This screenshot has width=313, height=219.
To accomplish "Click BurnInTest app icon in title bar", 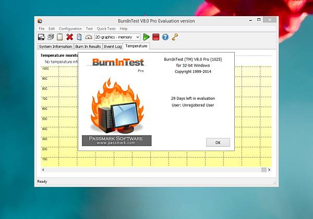I will point(40,21).
